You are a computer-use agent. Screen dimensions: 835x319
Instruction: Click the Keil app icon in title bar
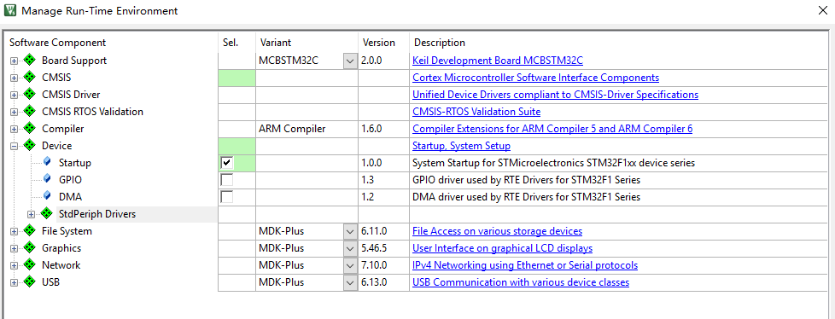point(9,10)
